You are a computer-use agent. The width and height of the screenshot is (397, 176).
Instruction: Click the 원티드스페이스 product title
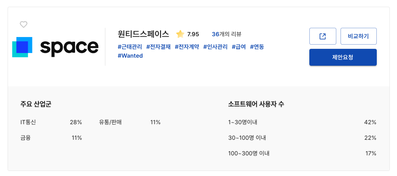point(143,34)
